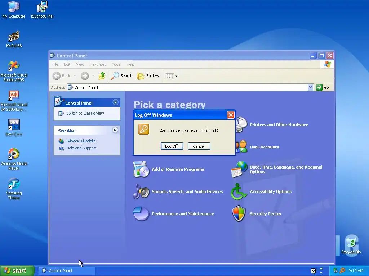
Task: Select Windows Media Player desktop shortcut
Action: 14,159
